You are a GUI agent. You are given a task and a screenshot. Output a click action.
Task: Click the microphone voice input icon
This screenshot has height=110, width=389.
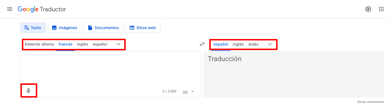pyautogui.click(x=28, y=91)
